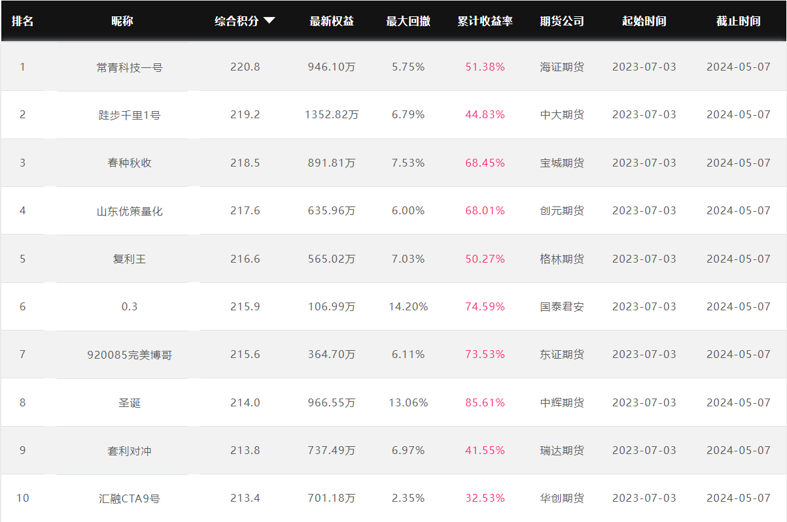This screenshot has height=522, width=787.
Task: Select the 51.38% return rate value
Action: click(485, 67)
